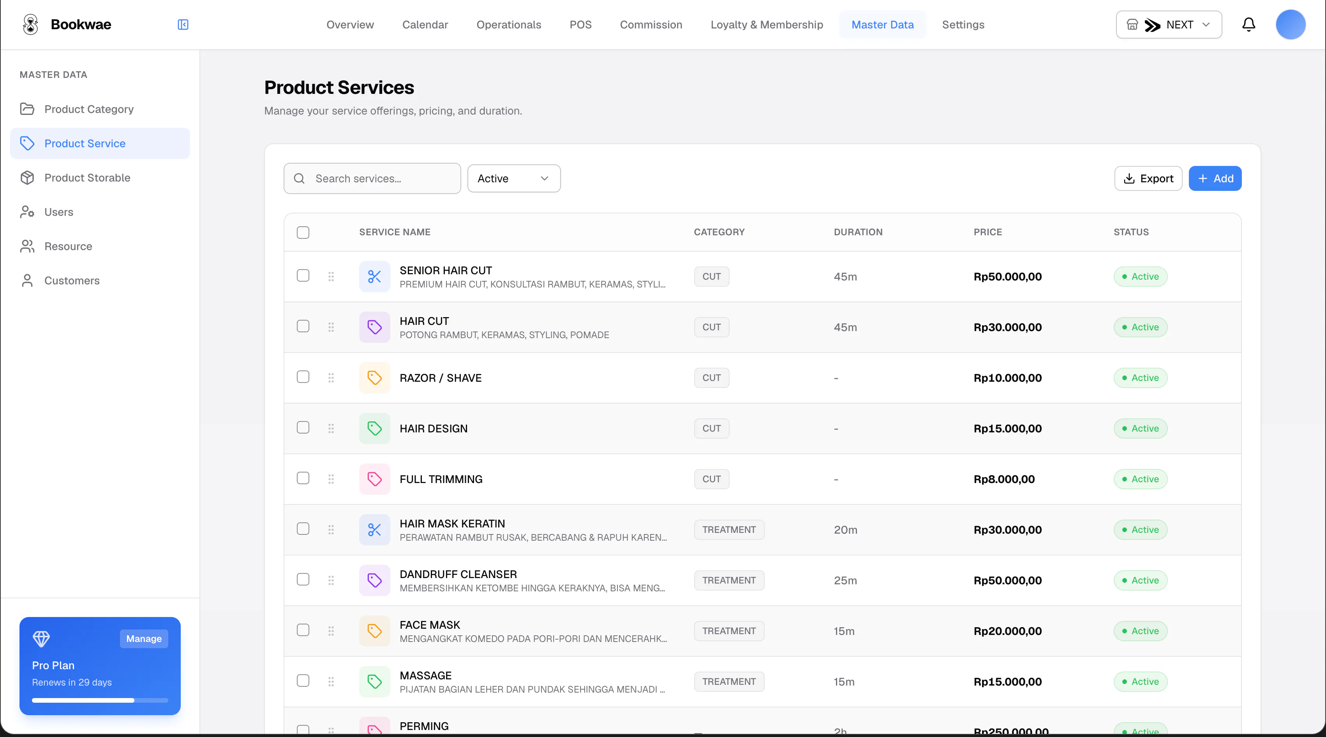Switch to the Commission tab
The height and width of the screenshot is (737, 1326).
651,25
